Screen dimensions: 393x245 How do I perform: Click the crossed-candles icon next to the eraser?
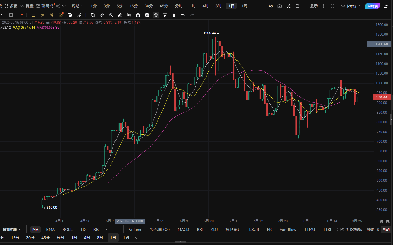(129, 15)
